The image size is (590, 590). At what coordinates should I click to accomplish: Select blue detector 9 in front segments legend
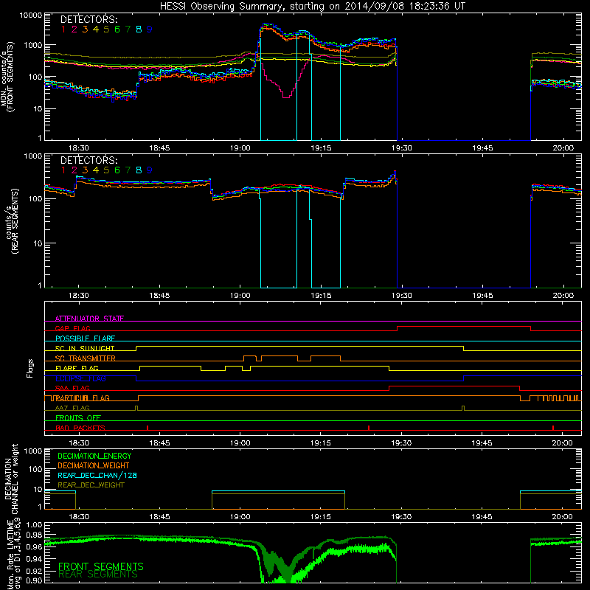[x=150, y=29]
